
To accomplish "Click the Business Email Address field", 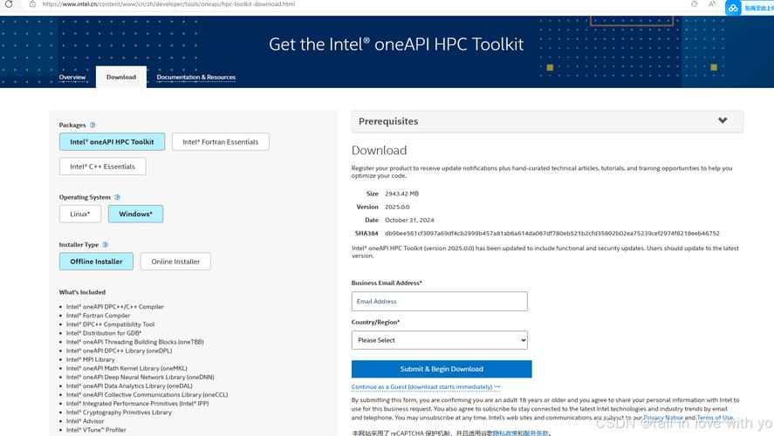I will [439, 302].
